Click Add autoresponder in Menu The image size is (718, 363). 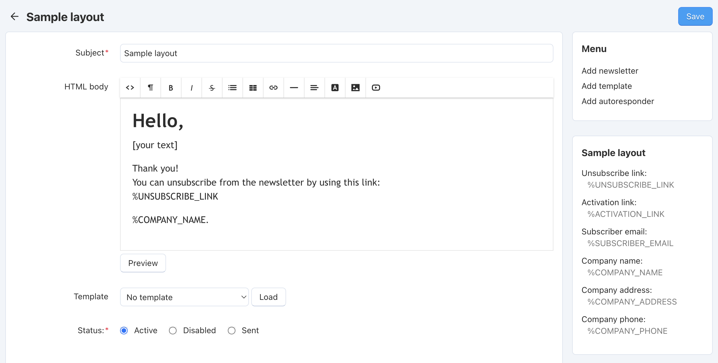click(x=618, y=101)
